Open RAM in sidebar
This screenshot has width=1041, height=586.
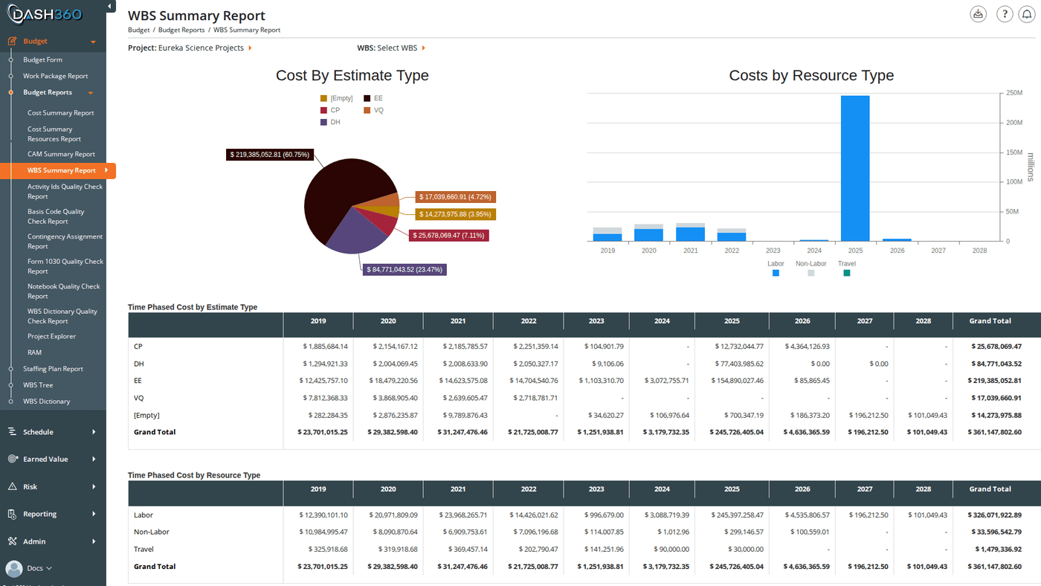tap(35, 353)
